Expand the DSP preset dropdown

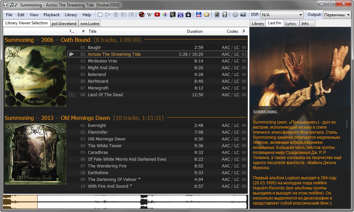282,15
